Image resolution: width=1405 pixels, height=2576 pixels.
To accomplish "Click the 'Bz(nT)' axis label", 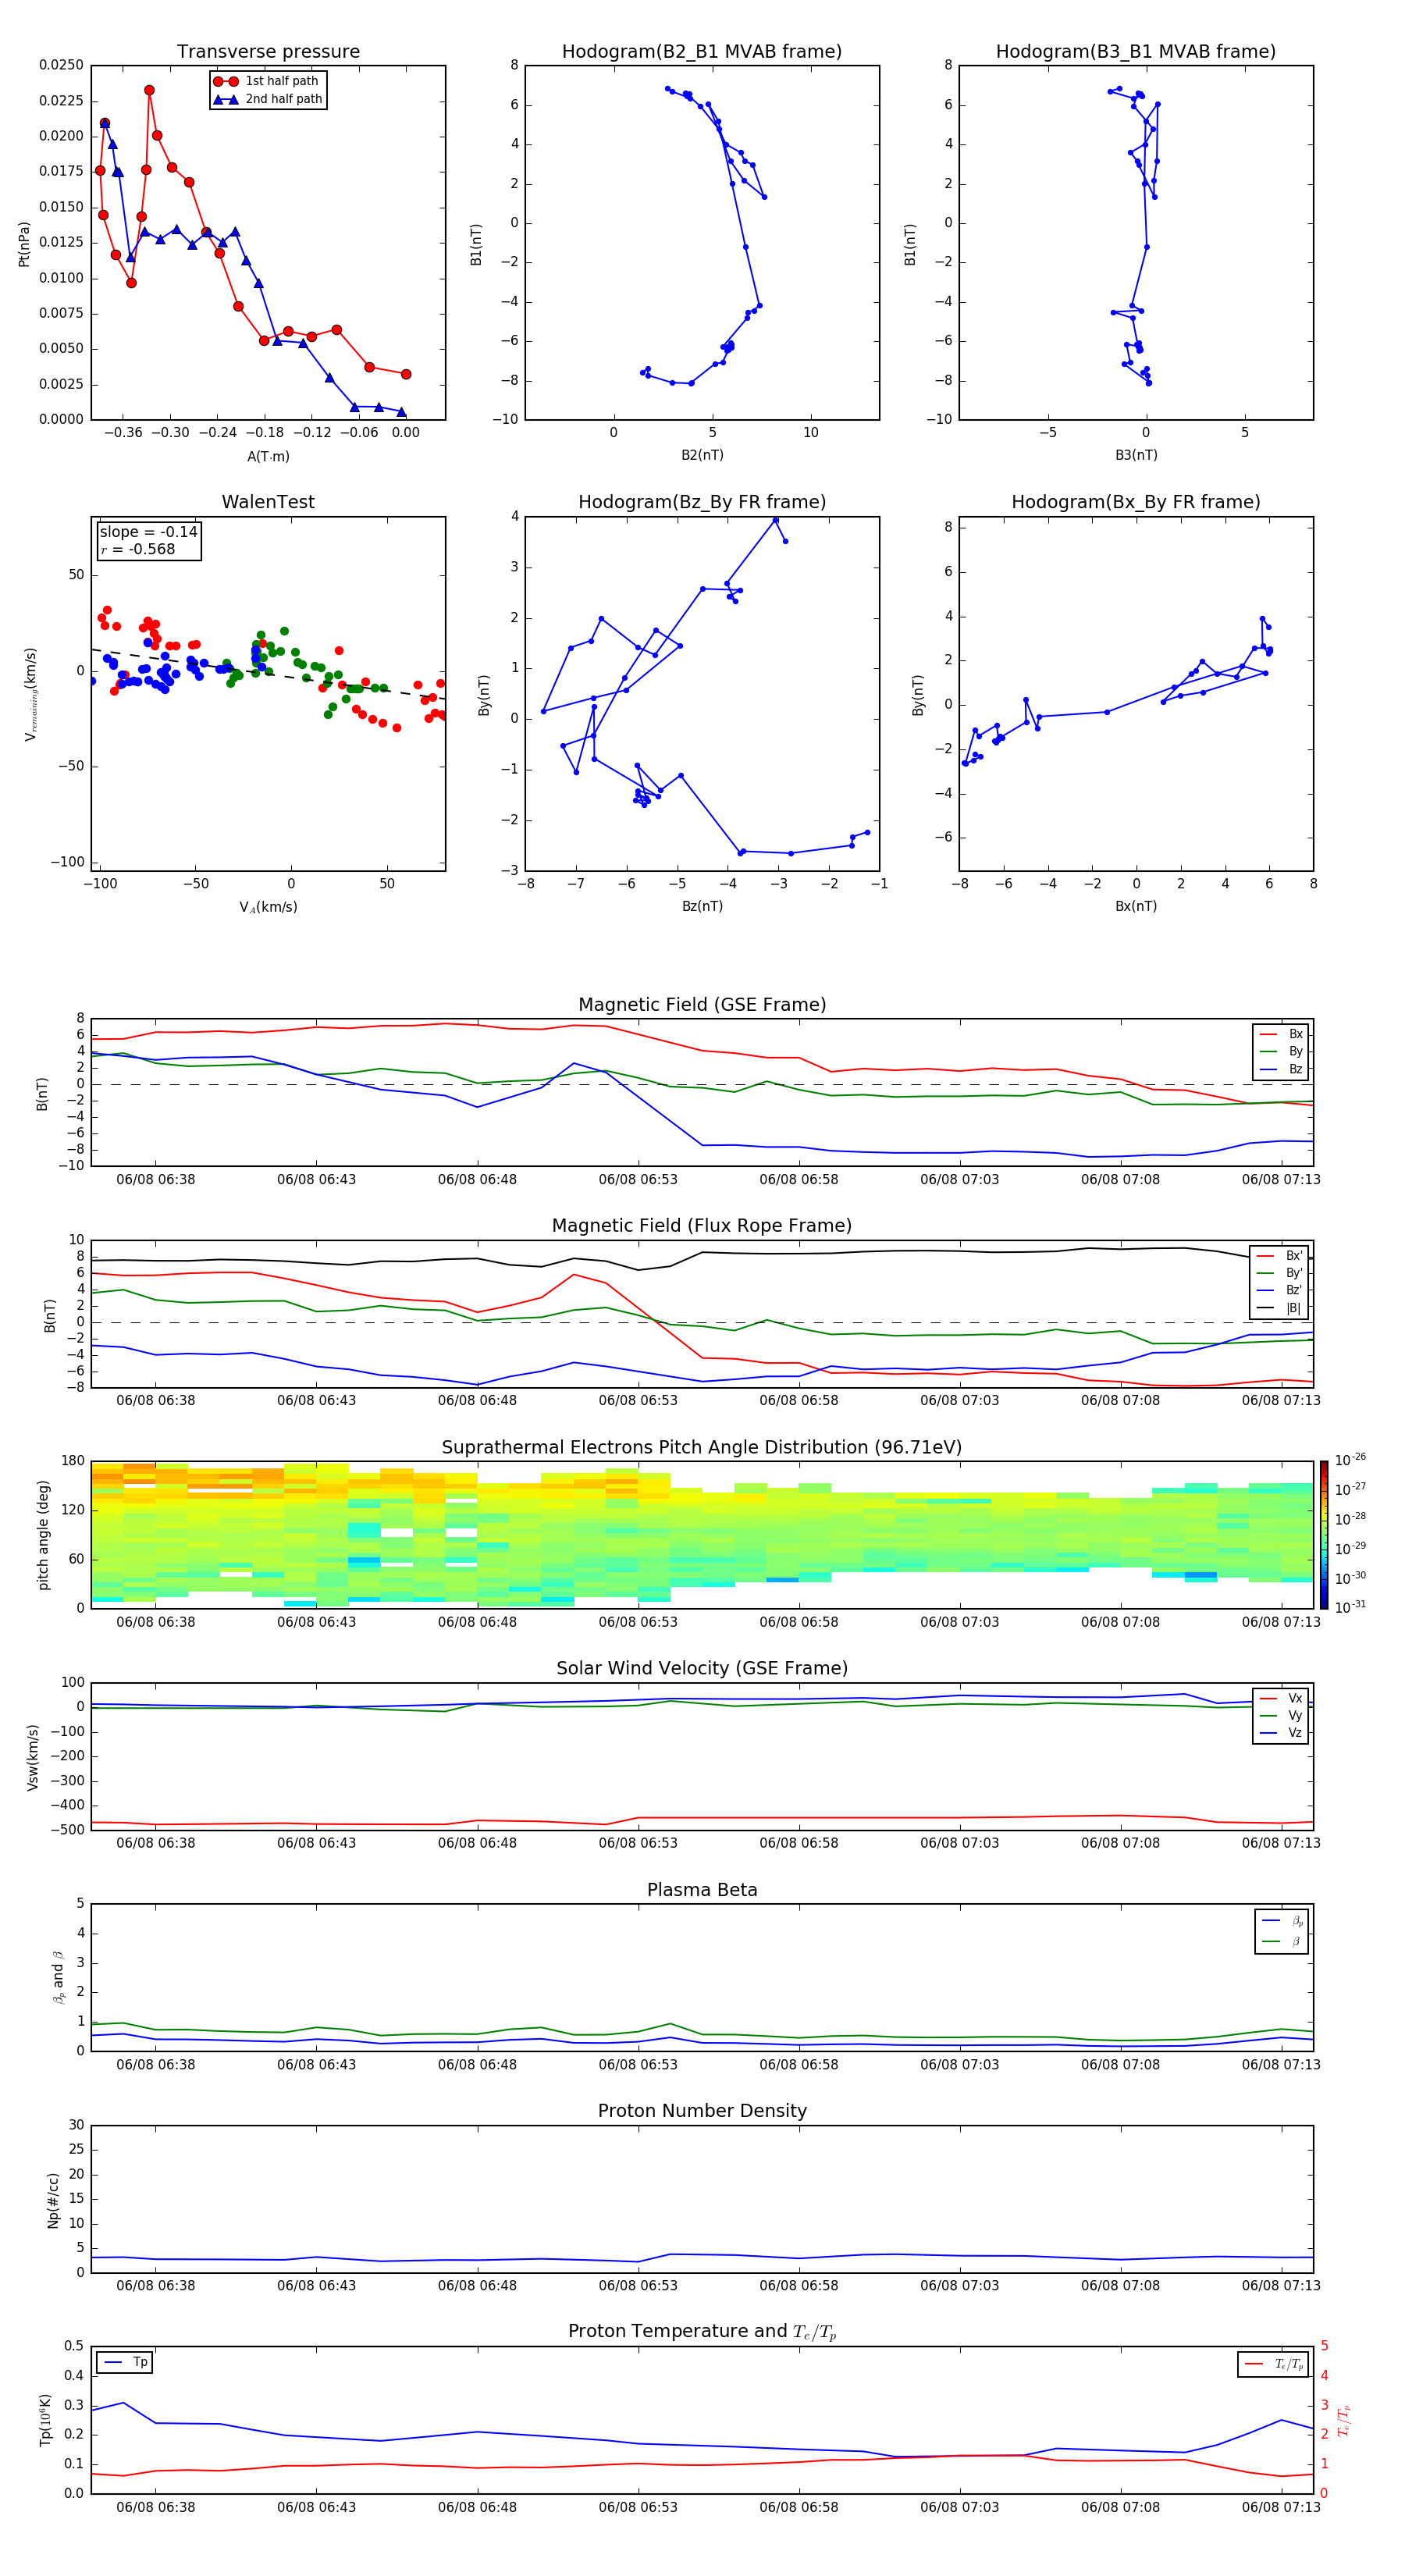I will coord(702,906).
